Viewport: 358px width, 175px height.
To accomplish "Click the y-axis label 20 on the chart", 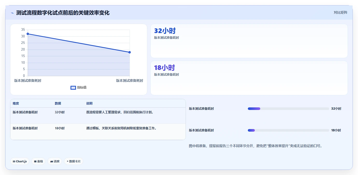I will click(x=23, y=50).
